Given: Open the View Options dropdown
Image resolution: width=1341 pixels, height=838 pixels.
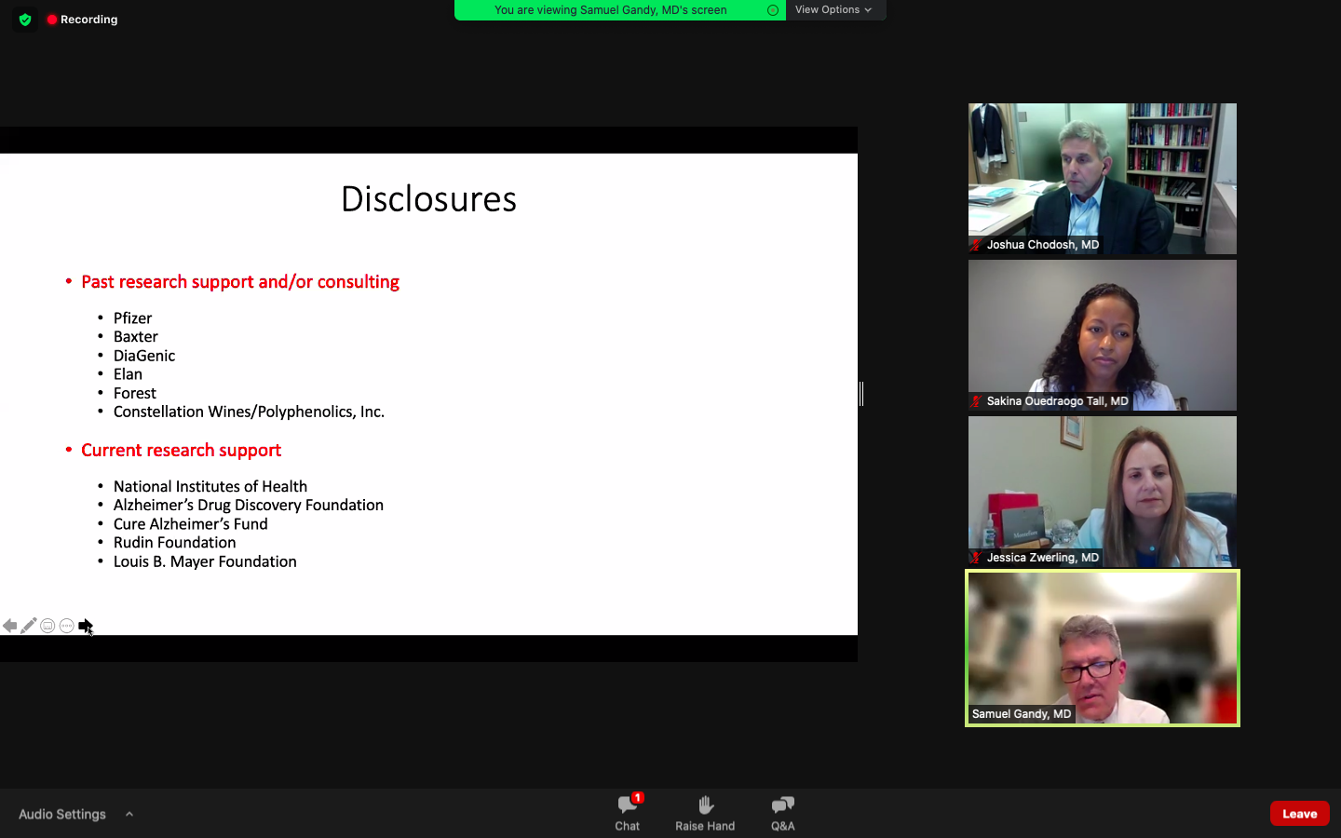Looking at the screenshot, I should tap(833, 9).
